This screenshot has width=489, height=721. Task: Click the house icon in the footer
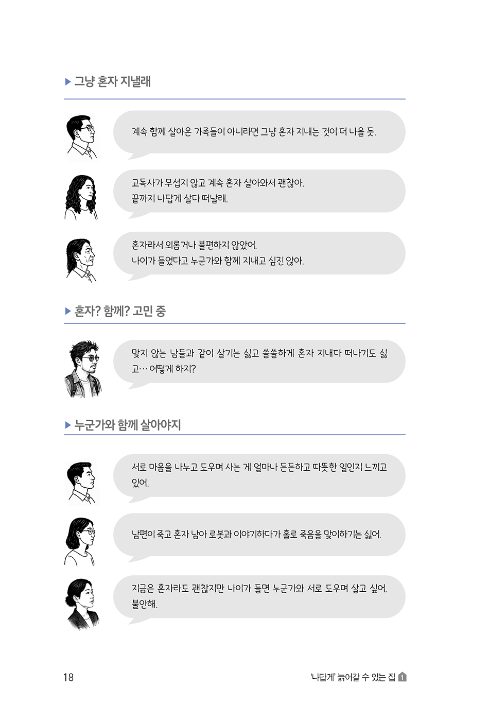[x=403, y=677]
